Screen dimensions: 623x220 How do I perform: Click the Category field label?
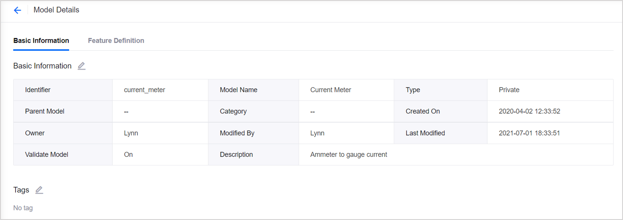233,112
